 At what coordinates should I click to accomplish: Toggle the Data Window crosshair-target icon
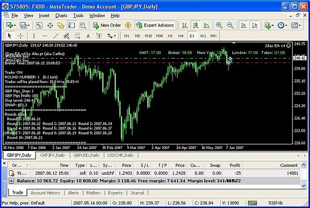point(50,25)
